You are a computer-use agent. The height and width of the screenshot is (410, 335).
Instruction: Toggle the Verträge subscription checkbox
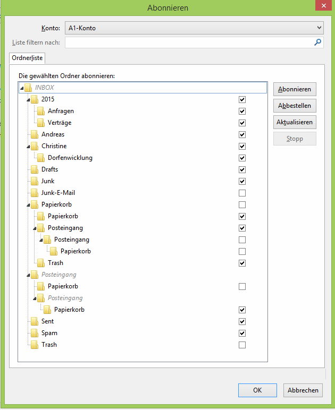click(x=242, y=123)
